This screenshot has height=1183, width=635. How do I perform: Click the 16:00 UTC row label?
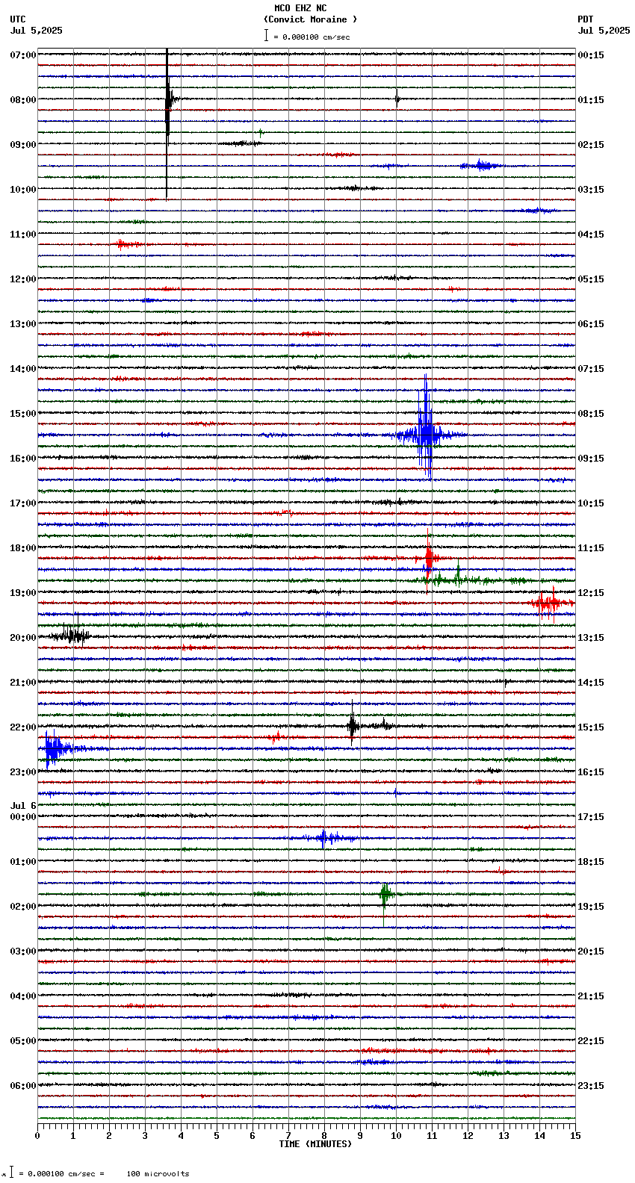(23, 459)
